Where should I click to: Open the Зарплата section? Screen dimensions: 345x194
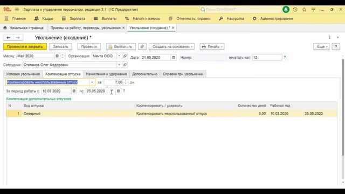tap(73, 19)
